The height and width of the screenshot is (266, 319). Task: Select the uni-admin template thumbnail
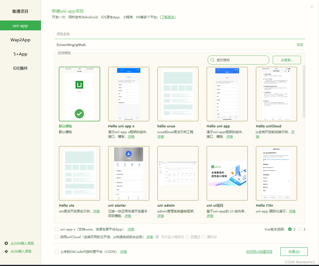tap(178, 173)
